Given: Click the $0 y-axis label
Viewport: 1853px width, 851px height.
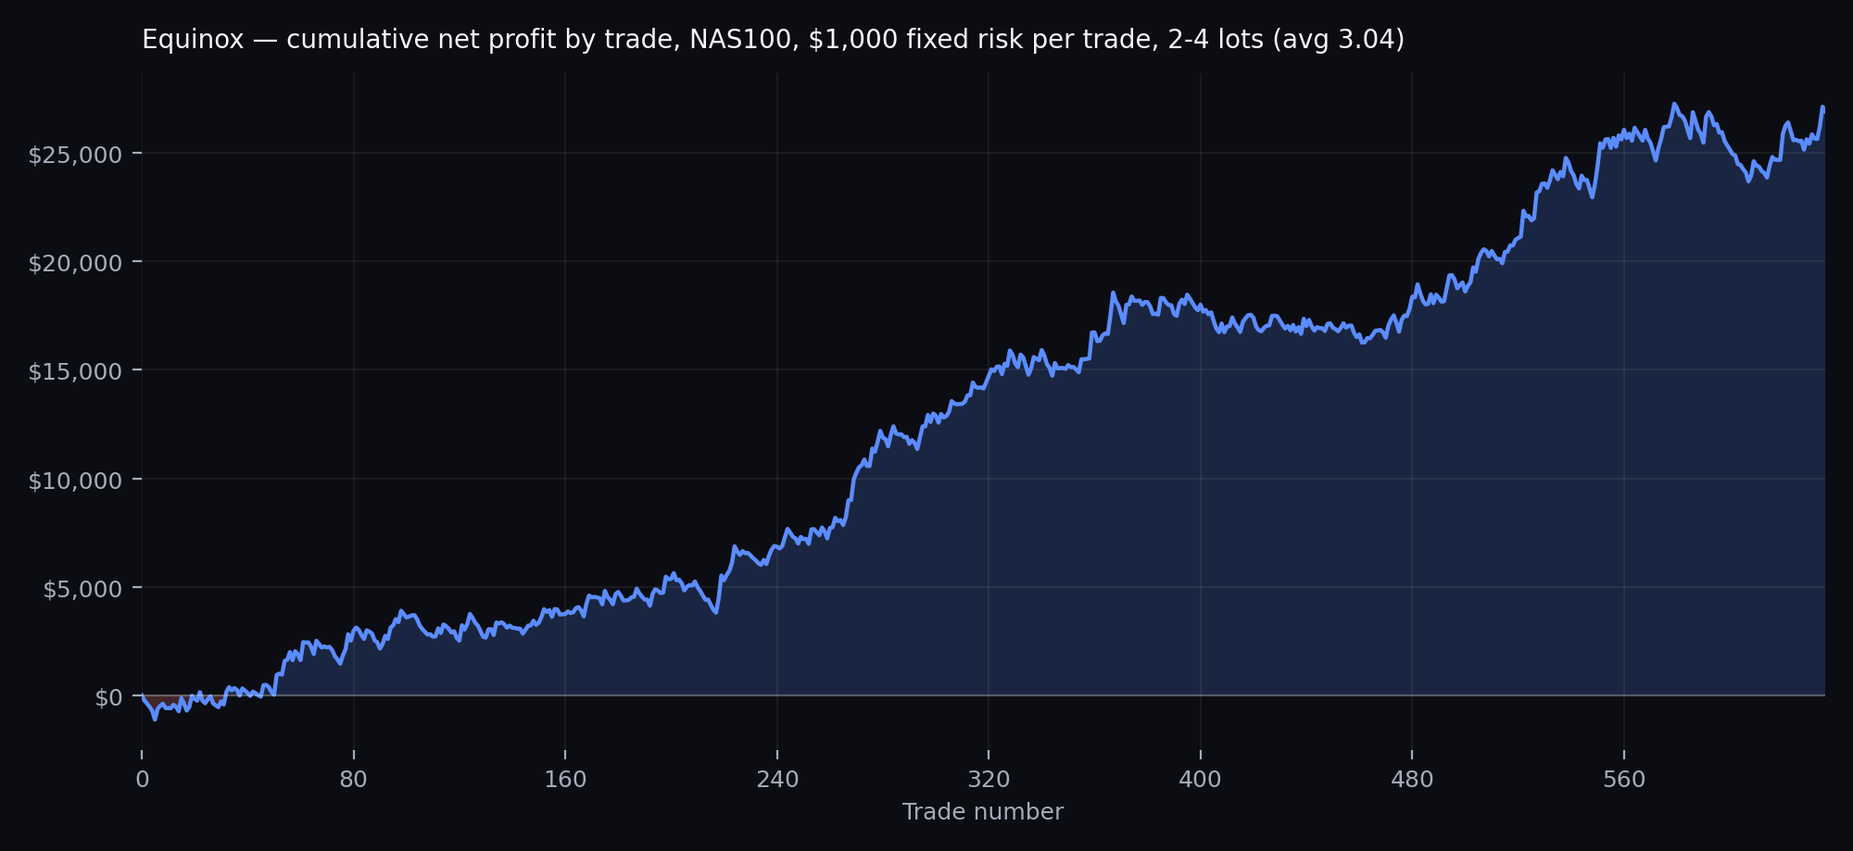Looking at the screenshot, I should coord(108,697).
